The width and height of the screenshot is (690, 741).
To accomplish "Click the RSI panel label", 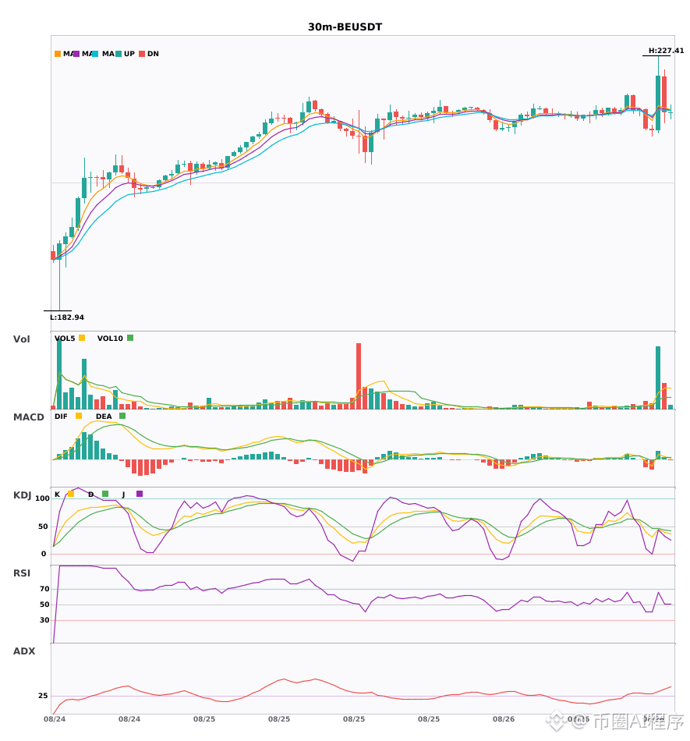I will tap(22, 573).
